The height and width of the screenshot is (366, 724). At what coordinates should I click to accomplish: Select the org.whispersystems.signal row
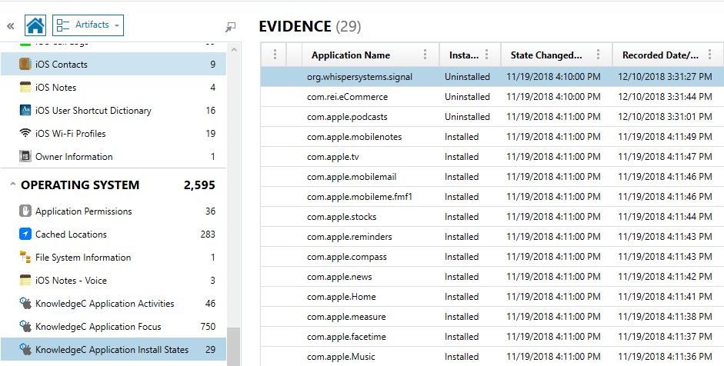coord(492,77)
